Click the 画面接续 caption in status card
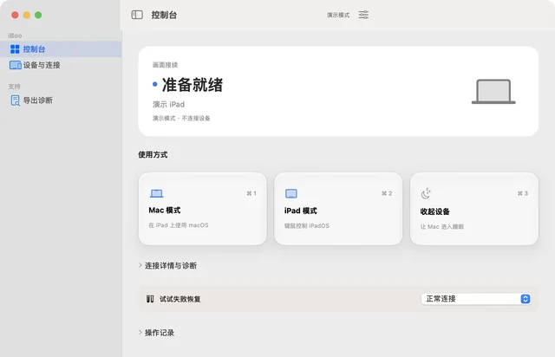 click(x=165, y=65)
